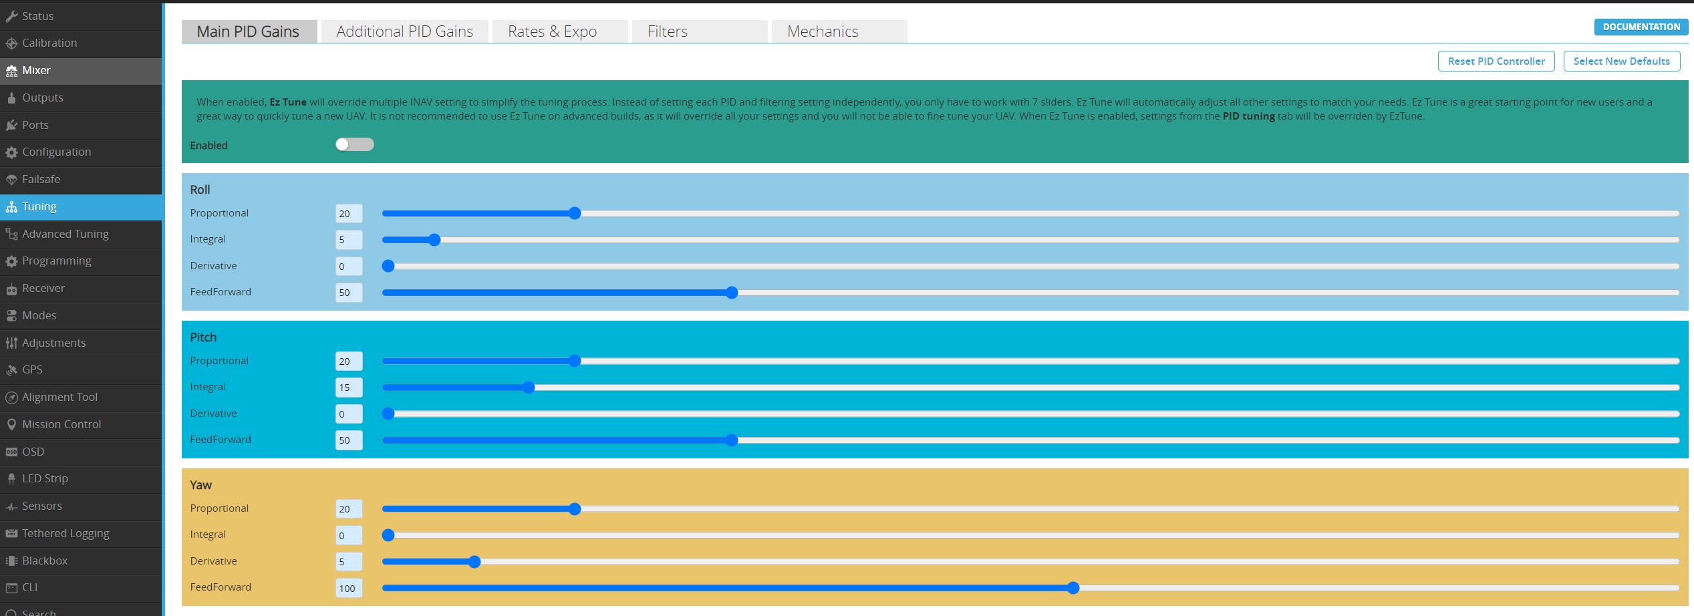The height and width of the screenshot is (616, 1694).
Task: Focus the Pitch Integral value field
Action: [348, 388]
